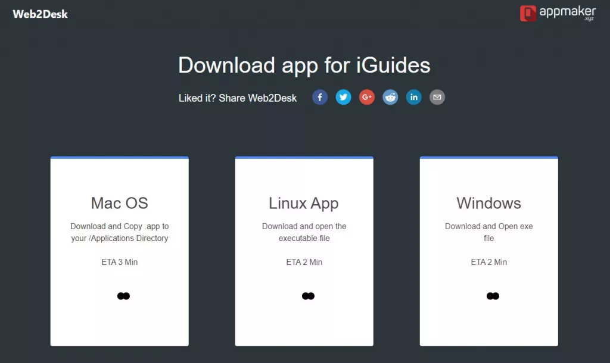Click 'ETA 2 Min' in Linux App card
Viewport: 610px width, 363px height.
pyautogui.click(x=304, y=262)
